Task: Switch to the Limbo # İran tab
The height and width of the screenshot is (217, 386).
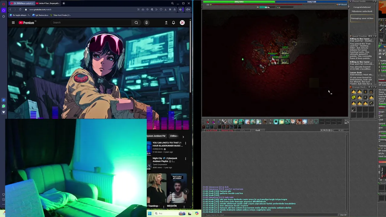Action: pos(48,3)
